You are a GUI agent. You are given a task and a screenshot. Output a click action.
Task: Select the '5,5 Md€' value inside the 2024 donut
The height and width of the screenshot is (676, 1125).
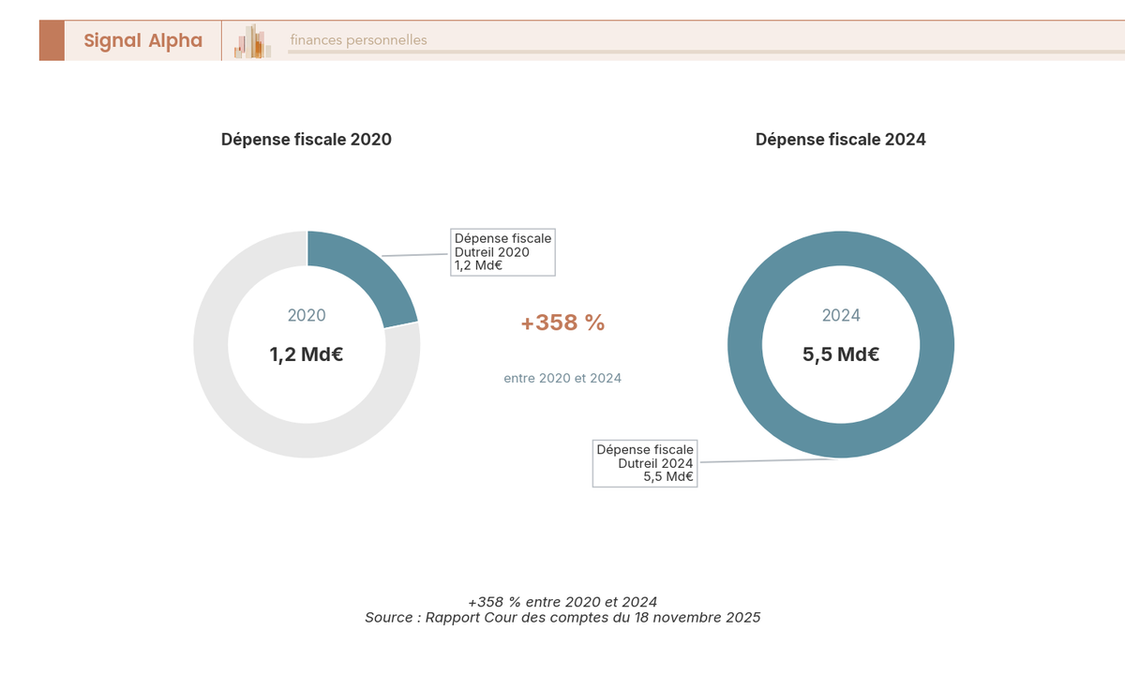point(841,354)
